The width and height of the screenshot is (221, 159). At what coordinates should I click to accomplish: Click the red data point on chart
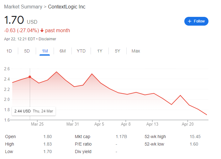pos(30,77)
